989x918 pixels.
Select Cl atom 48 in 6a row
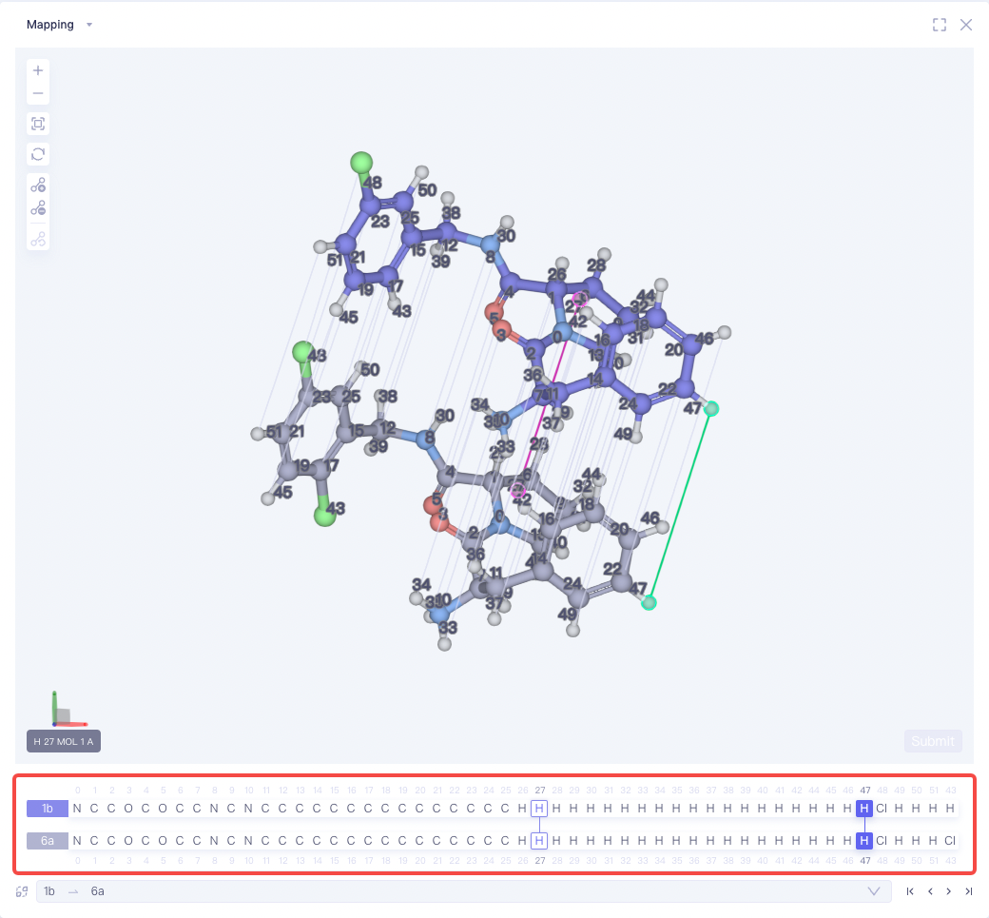coord(882,840)
